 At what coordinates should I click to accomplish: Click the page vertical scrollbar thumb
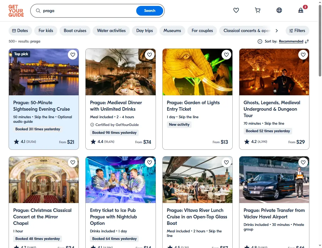[x=320, y=40]
